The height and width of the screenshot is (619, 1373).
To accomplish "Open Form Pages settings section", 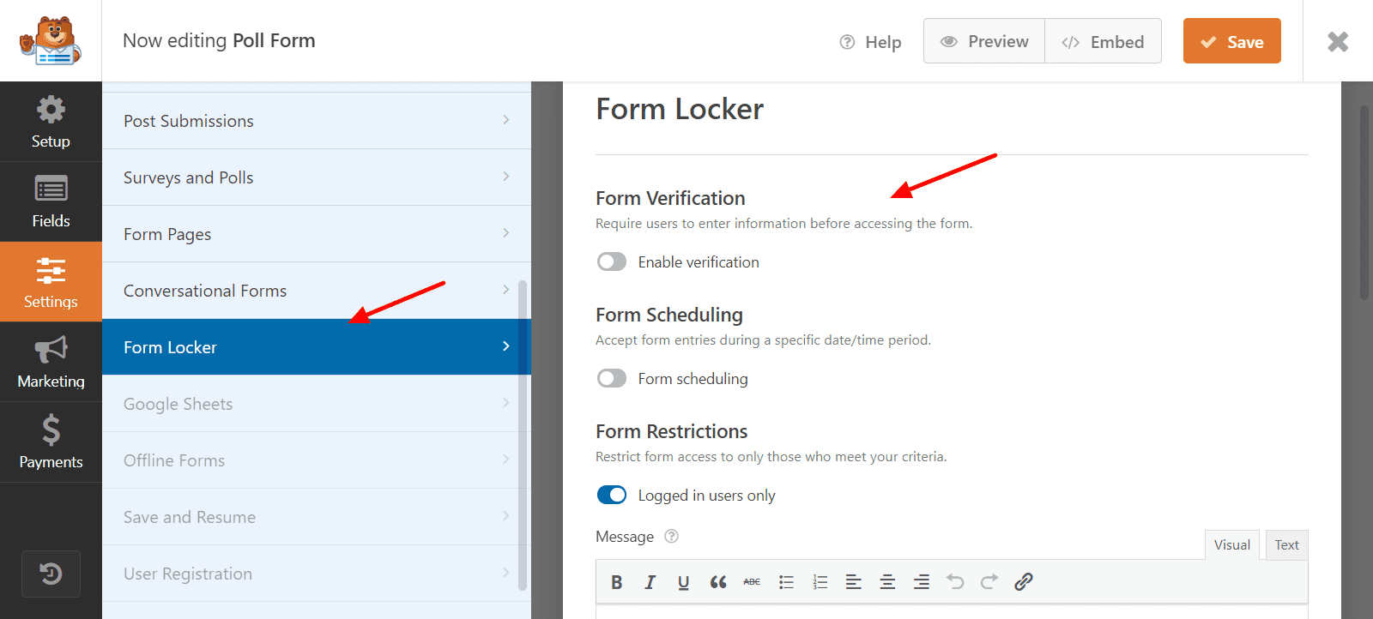I will click(317, 234).
